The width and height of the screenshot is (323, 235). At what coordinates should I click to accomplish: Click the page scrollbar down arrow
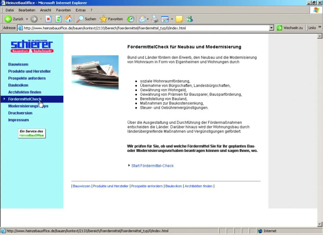click(x=320, y=224)
